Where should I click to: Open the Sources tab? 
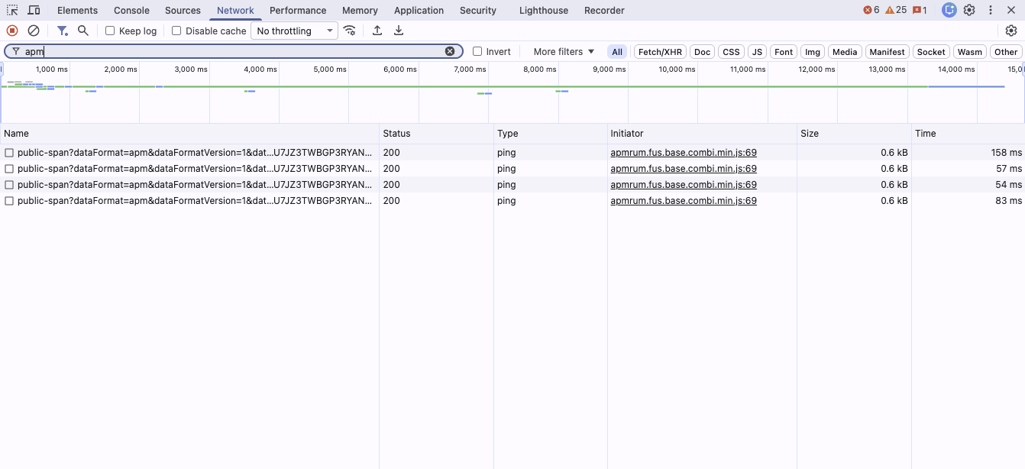(x=183, y=10)
